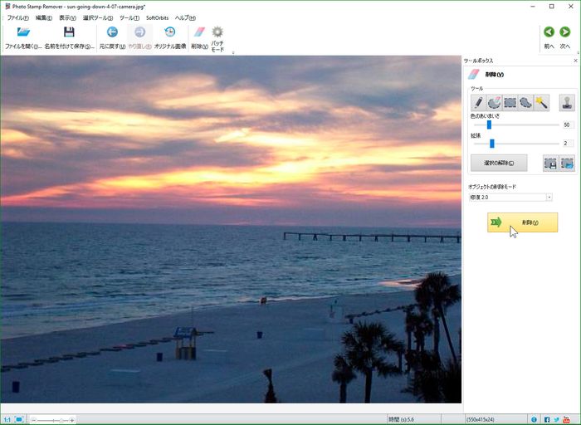This screenshot has height=425, width=581.
Task: Open the object removal mode dropdown
Action: pos(549,197)
